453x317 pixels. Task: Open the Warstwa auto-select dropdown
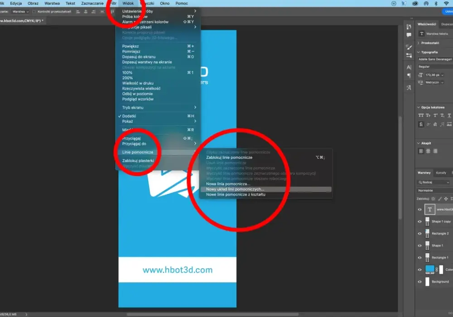coord(20,12)
